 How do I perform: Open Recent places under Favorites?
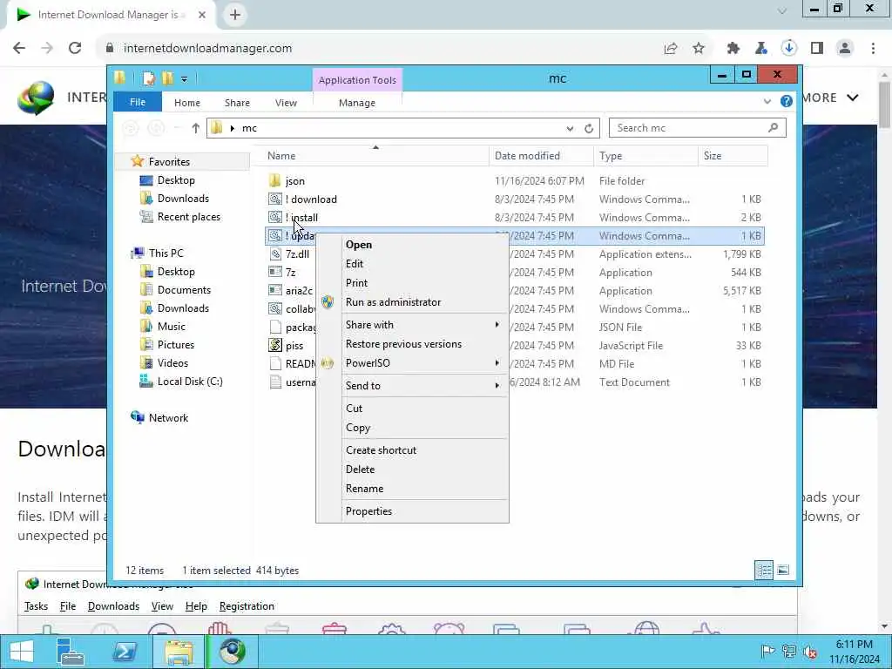pyautogui.click(x=189, y=217)
